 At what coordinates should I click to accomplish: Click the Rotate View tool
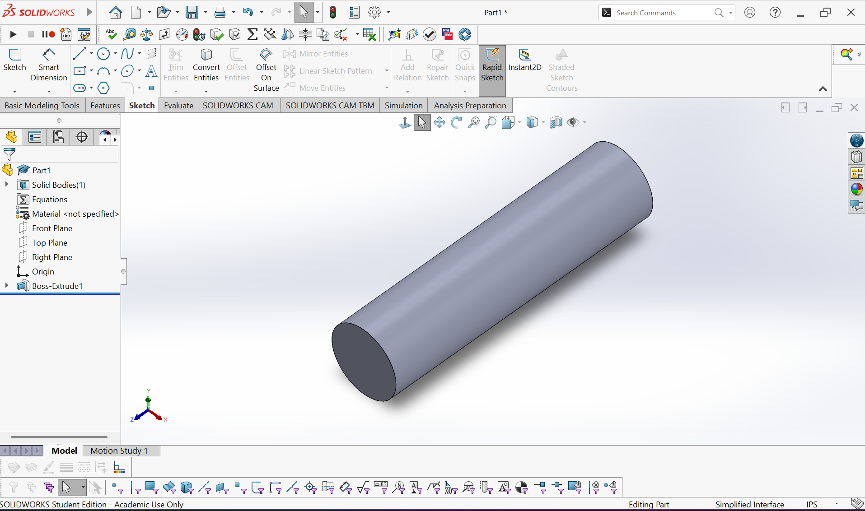coord(457,122)
